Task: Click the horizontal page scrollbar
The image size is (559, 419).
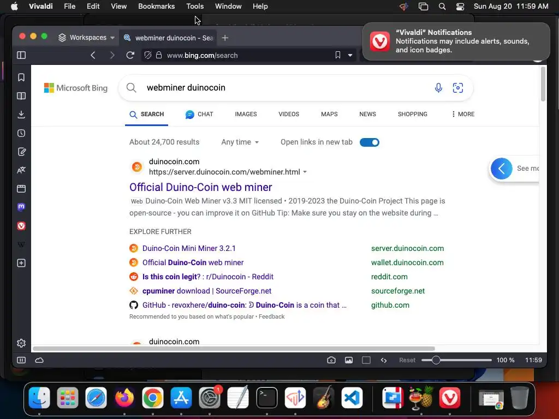Action: (x=234, y=349)
